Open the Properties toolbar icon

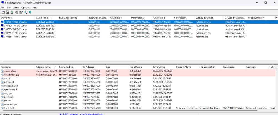[21, 12]
